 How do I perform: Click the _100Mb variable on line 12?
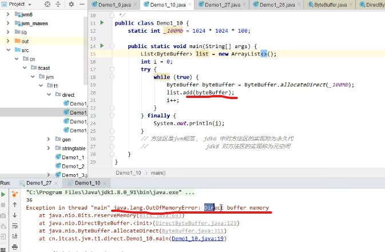click(173, 31)
